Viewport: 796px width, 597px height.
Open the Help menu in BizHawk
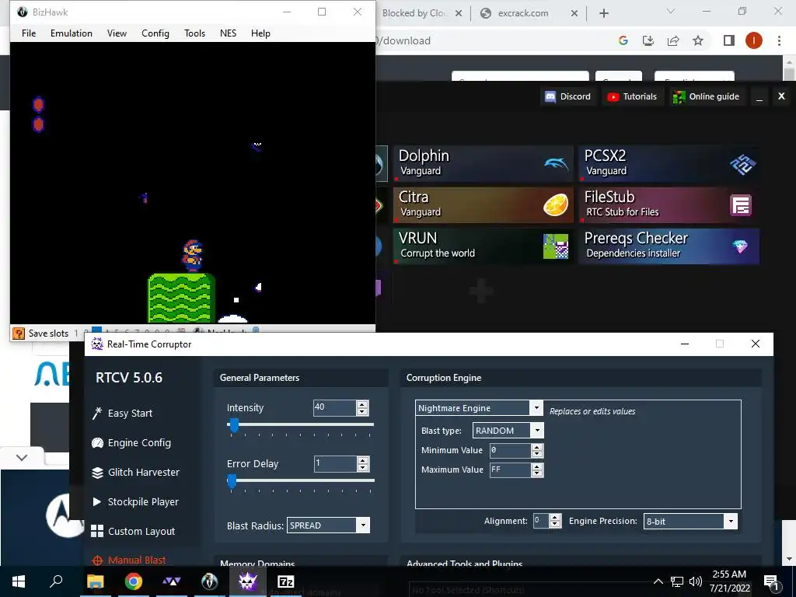(260, 33)
